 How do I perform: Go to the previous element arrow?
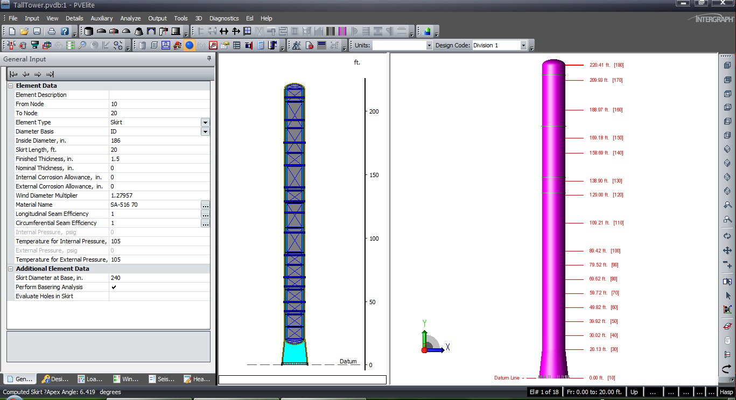click(26, 74)
